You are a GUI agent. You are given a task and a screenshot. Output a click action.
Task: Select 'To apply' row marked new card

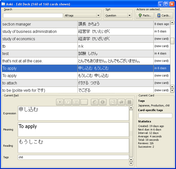[x=86, y=76]
